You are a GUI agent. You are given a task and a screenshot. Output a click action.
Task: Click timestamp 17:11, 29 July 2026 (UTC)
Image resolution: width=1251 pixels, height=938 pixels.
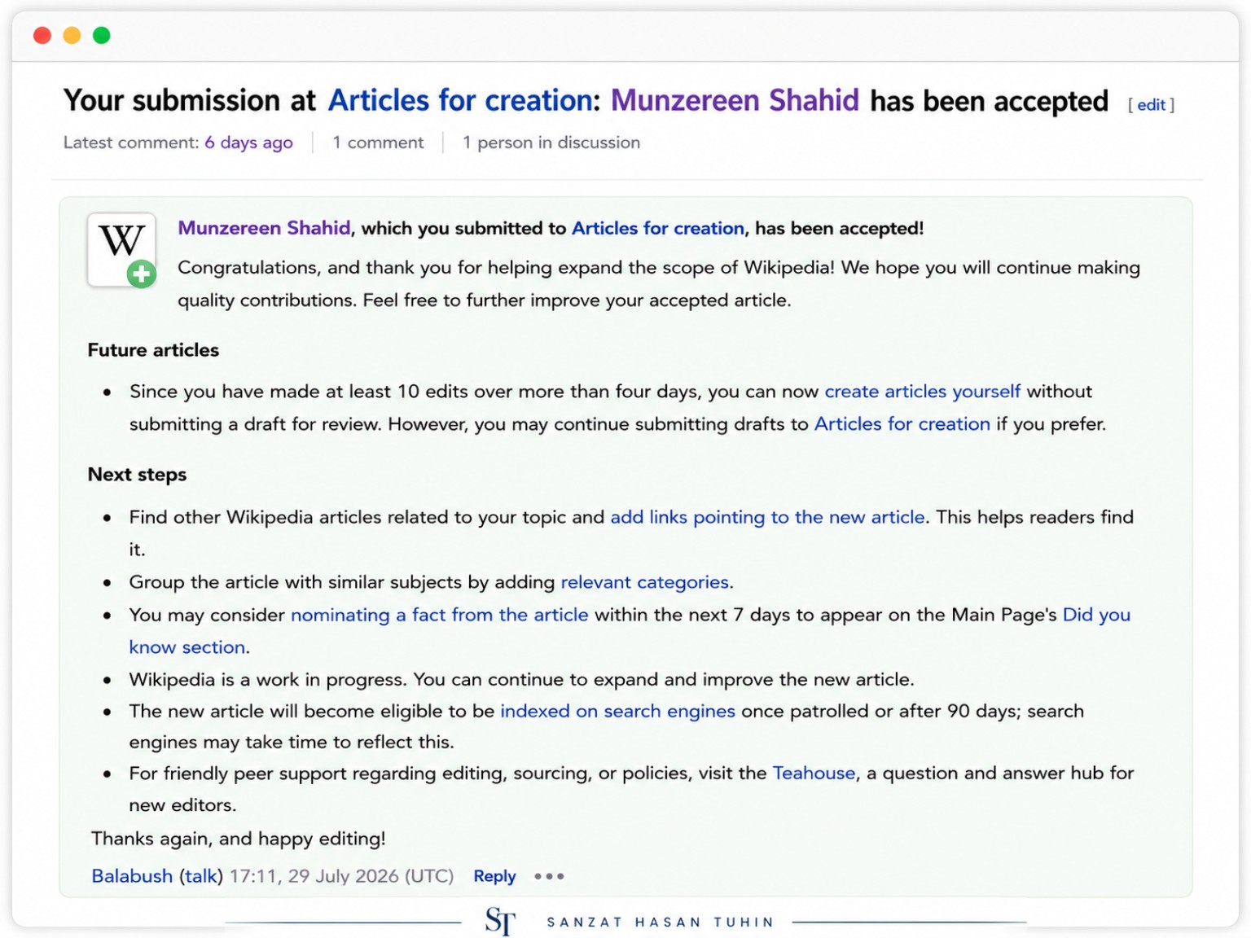coord(341,876)
